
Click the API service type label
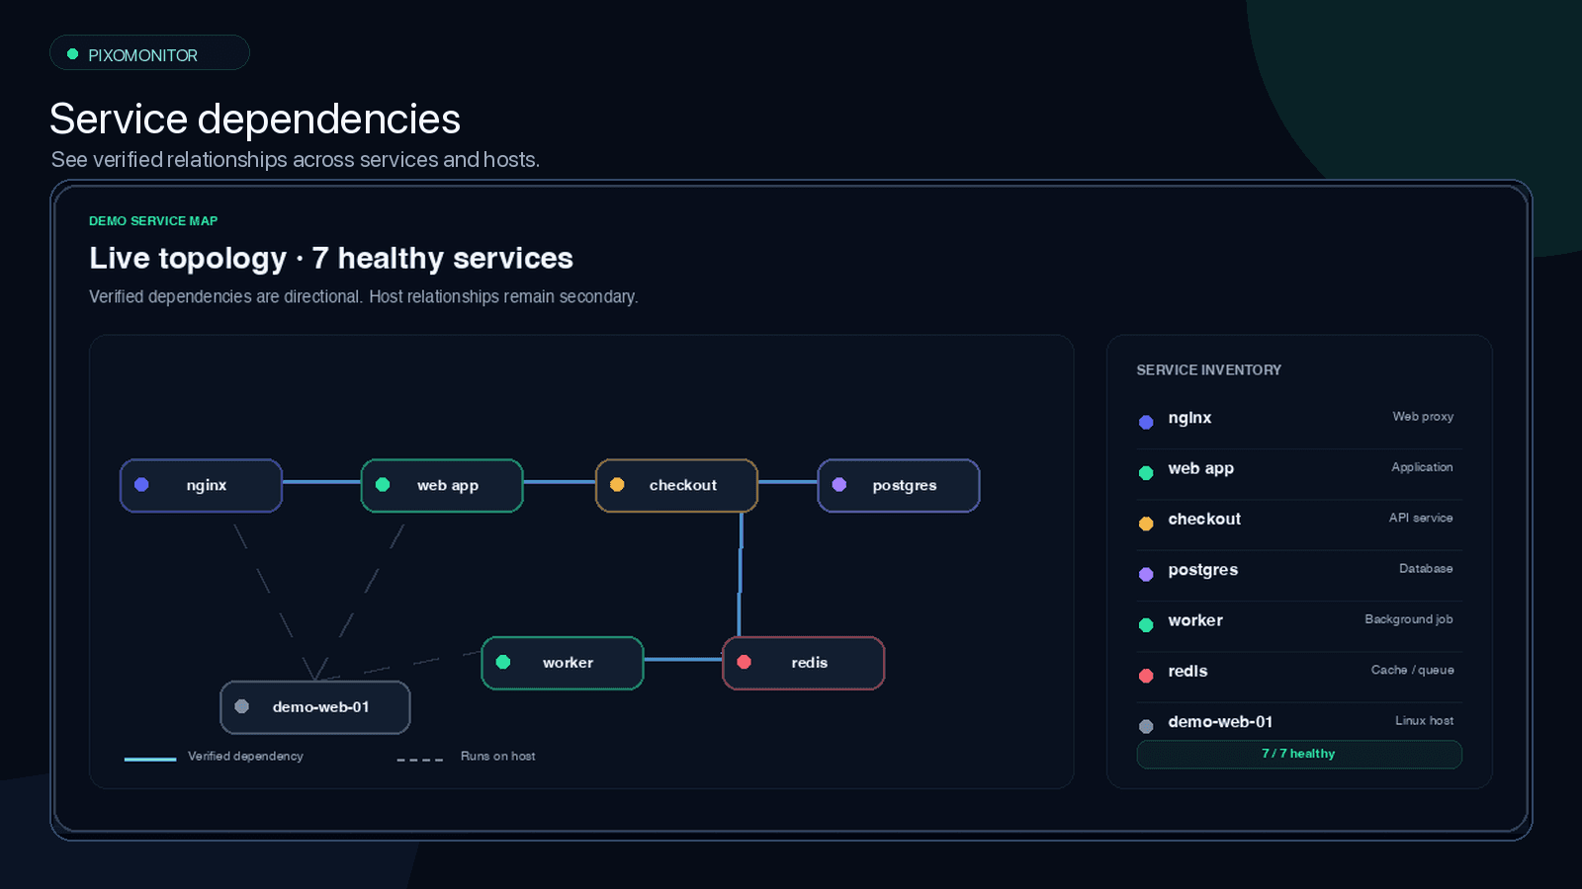click(1421, 518)
